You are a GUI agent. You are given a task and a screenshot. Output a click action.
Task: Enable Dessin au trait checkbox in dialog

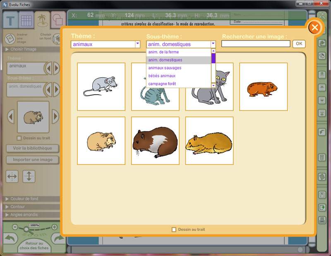click(x=174, y=230)
